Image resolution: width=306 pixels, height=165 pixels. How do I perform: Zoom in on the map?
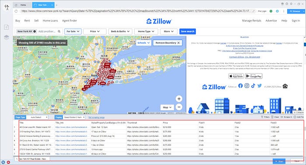tap(179, 99)
